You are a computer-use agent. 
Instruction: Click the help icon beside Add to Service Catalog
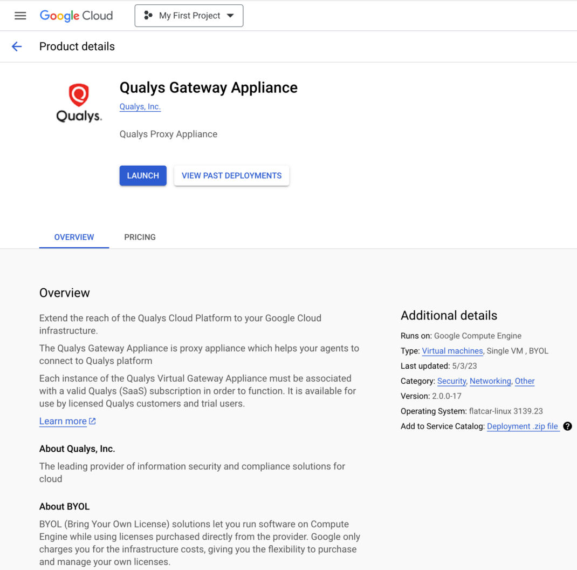567,426
